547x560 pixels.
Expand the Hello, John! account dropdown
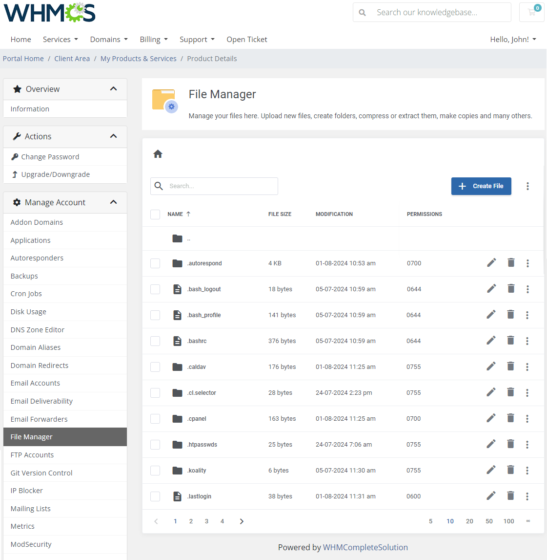tap(513, 40)
